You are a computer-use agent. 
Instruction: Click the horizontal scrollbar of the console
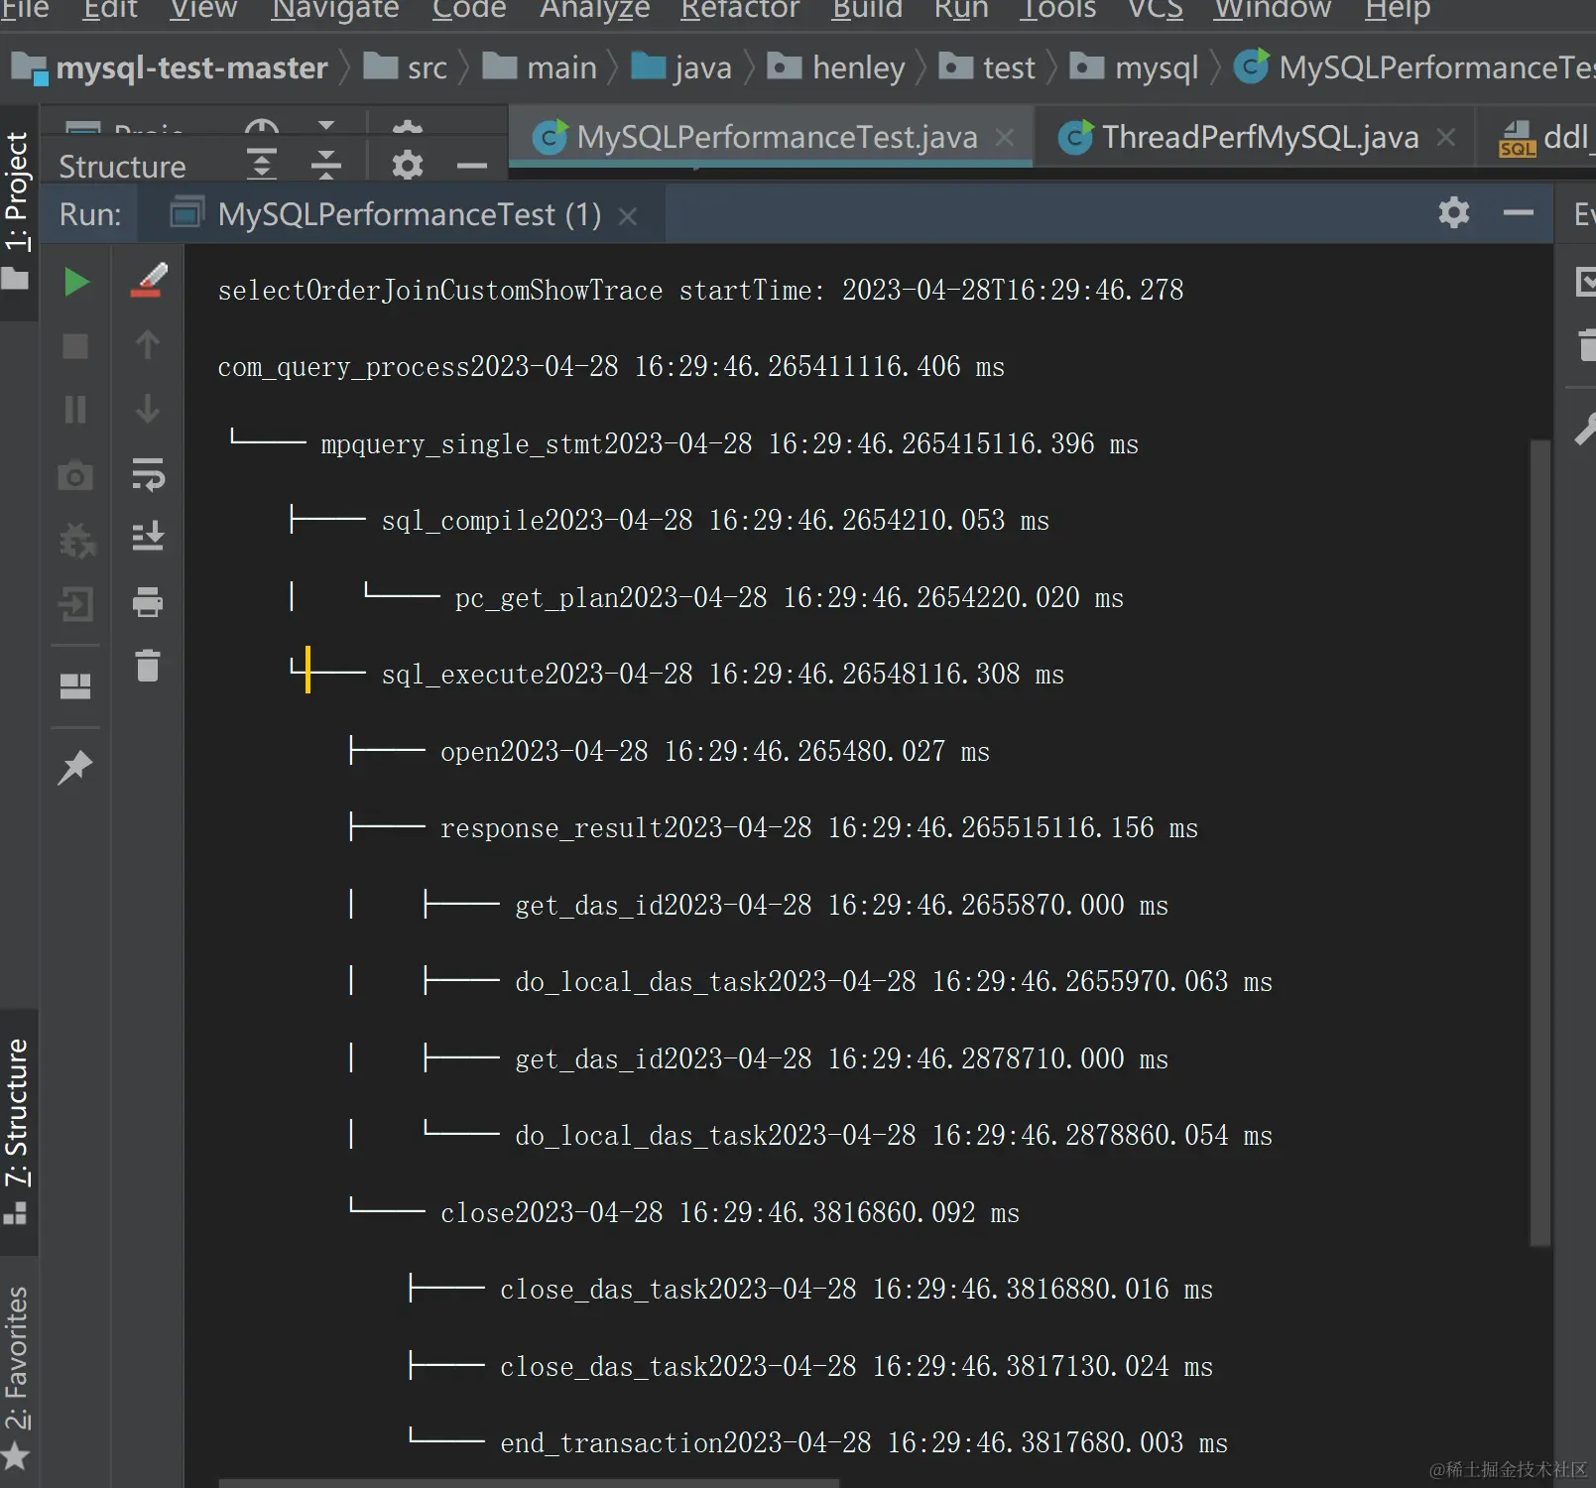point(529,1483)
